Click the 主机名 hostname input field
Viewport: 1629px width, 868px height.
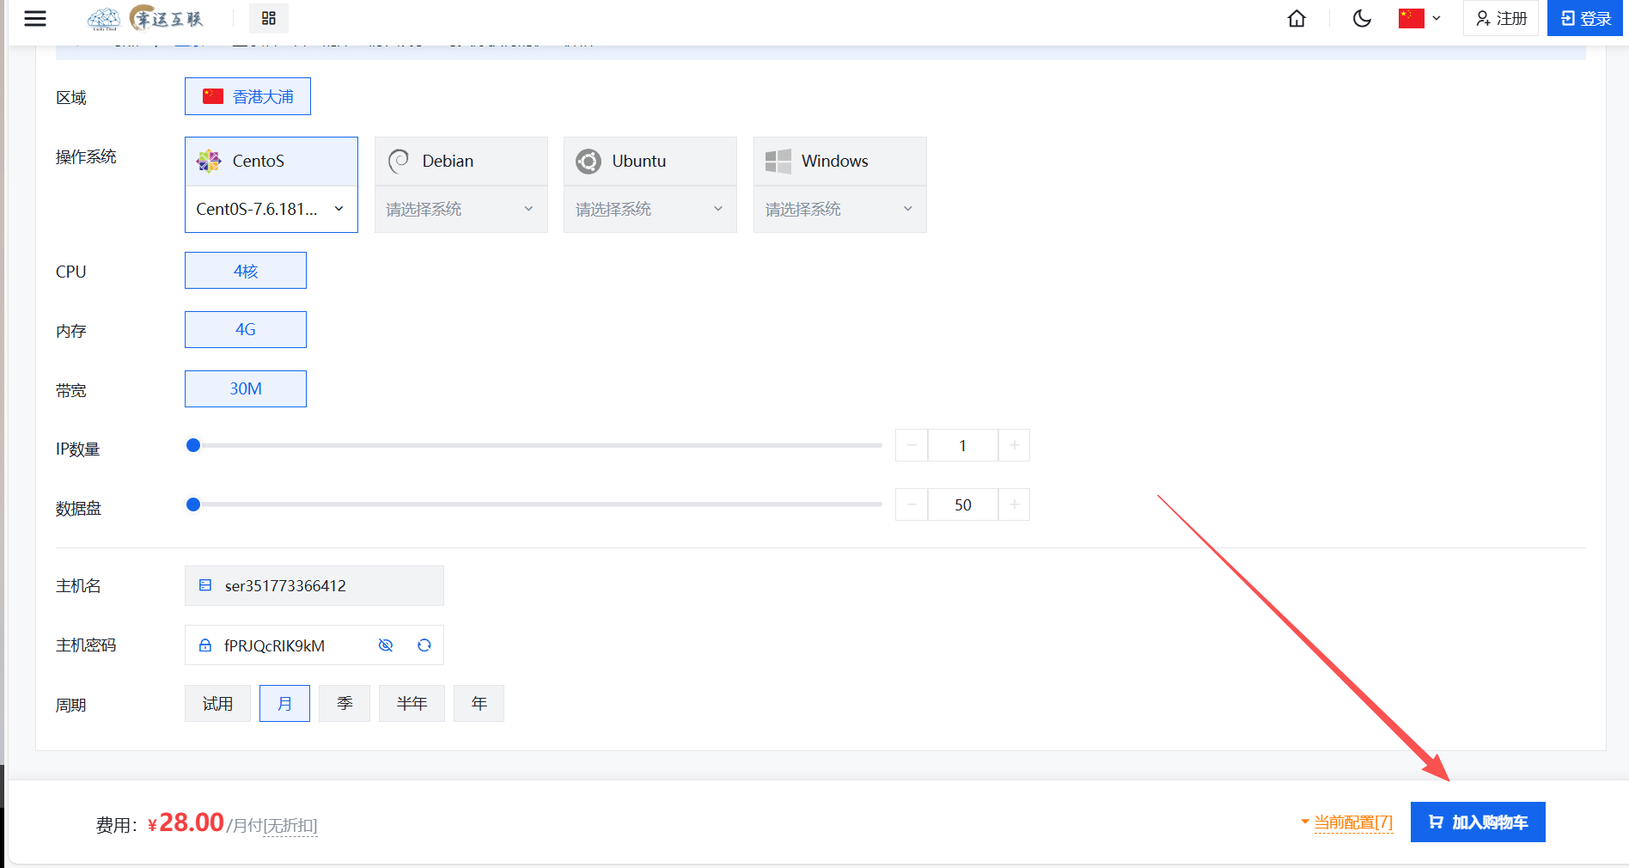(x=326, y=586)
